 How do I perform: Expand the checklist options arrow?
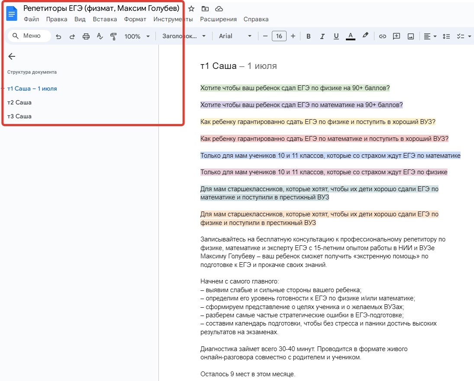click(470, 36)
